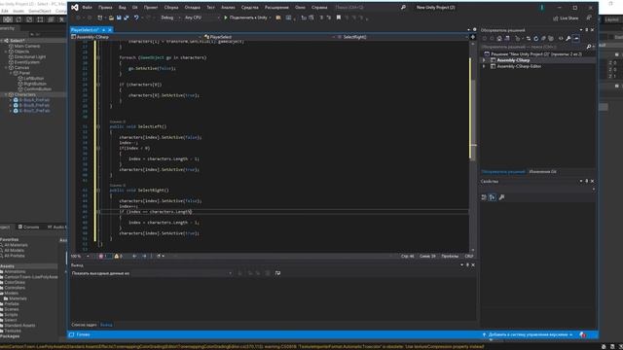The image size is (623, 350).
Task: Open the Расширения menu
Action: [276, 7]
